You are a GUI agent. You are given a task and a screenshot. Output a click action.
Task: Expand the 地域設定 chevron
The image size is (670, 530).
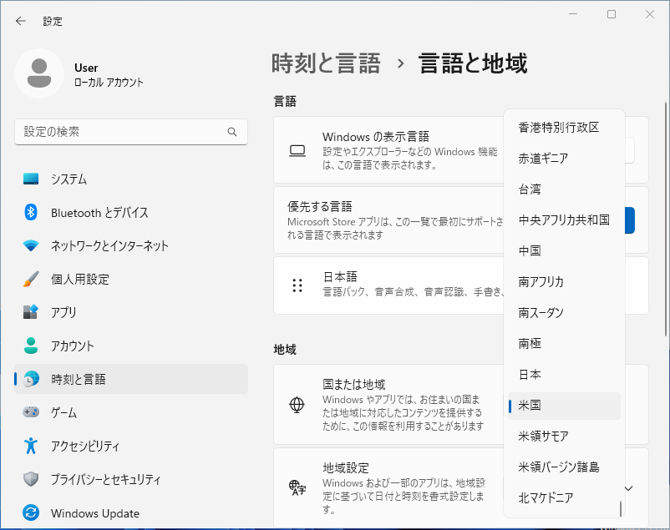(628, 488)
